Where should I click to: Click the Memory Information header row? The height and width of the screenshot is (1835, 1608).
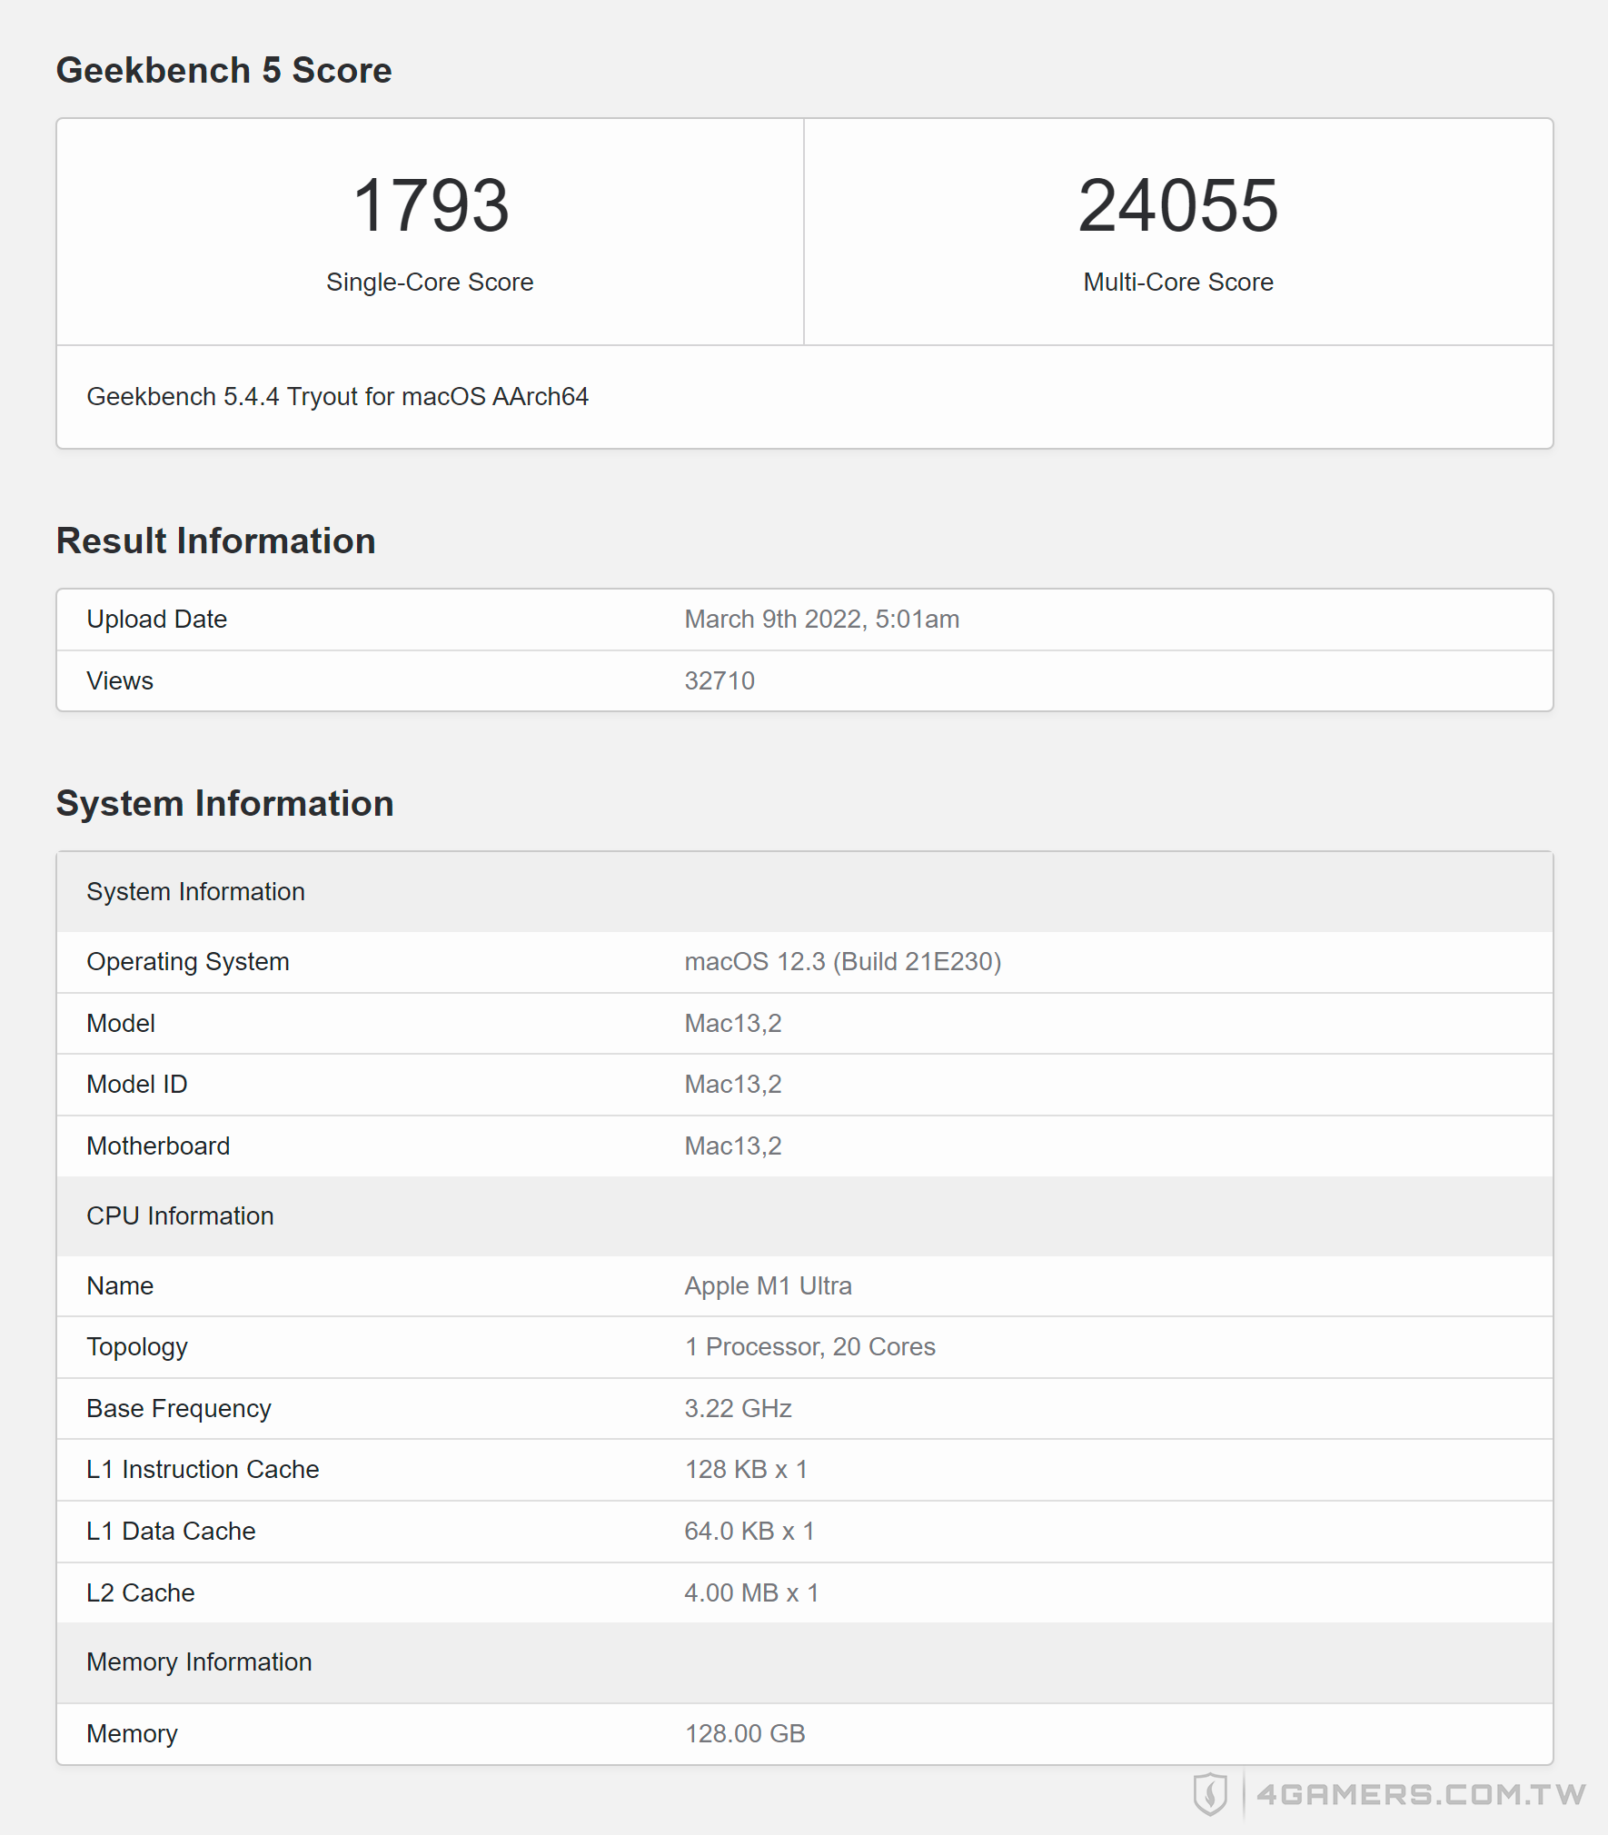pos(805,1662)
